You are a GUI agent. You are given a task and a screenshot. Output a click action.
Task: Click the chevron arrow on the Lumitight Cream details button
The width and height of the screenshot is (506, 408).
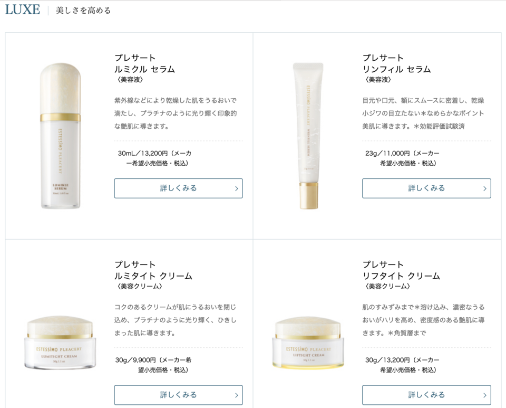click(x=237, y=395)
